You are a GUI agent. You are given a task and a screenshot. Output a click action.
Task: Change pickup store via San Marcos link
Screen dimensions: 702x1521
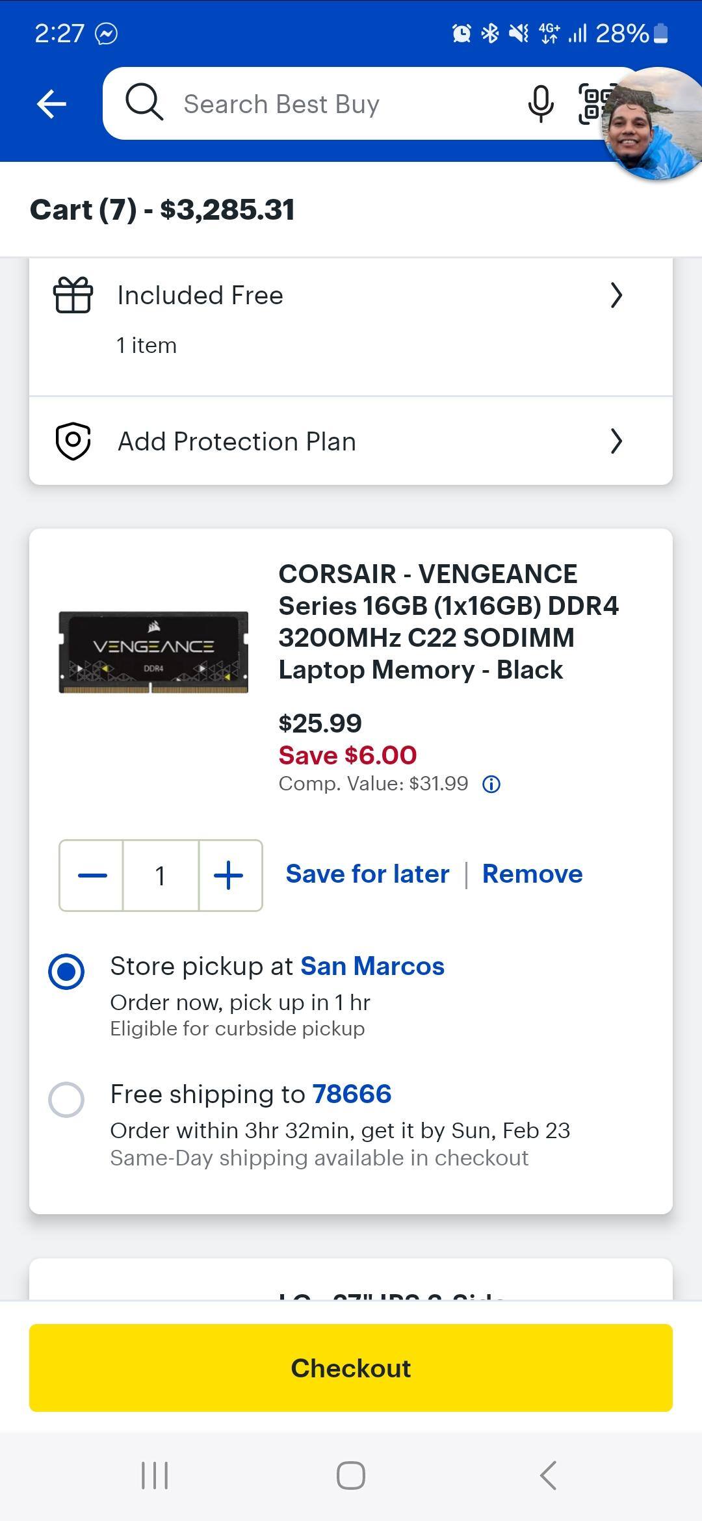[372, 967]
